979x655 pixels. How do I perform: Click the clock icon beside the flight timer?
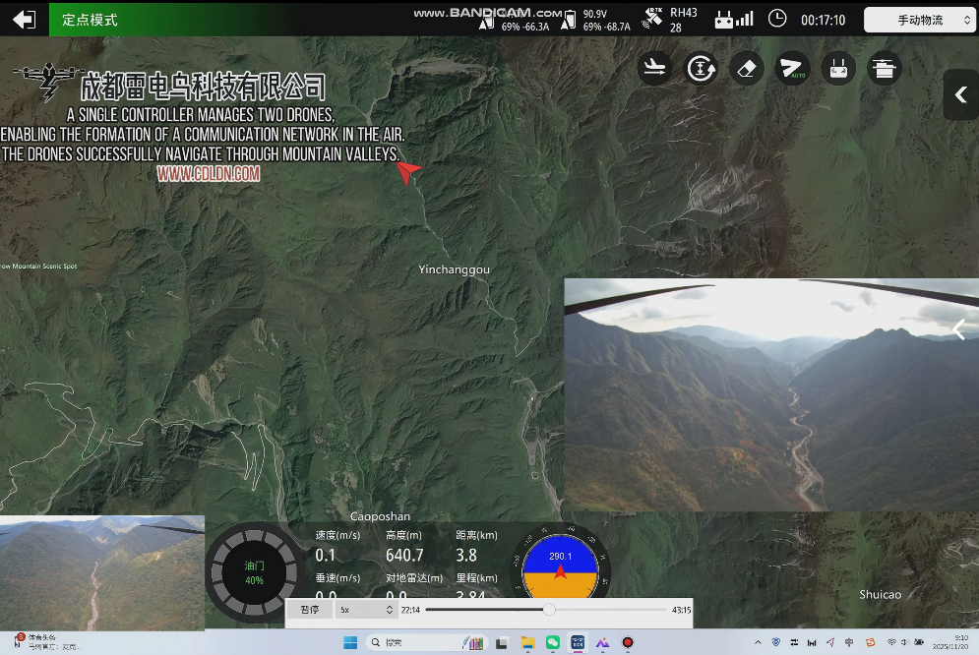tap(776, 17)
